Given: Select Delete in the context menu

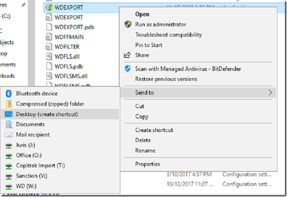Looking at the screenshot, I should point(143,140).
